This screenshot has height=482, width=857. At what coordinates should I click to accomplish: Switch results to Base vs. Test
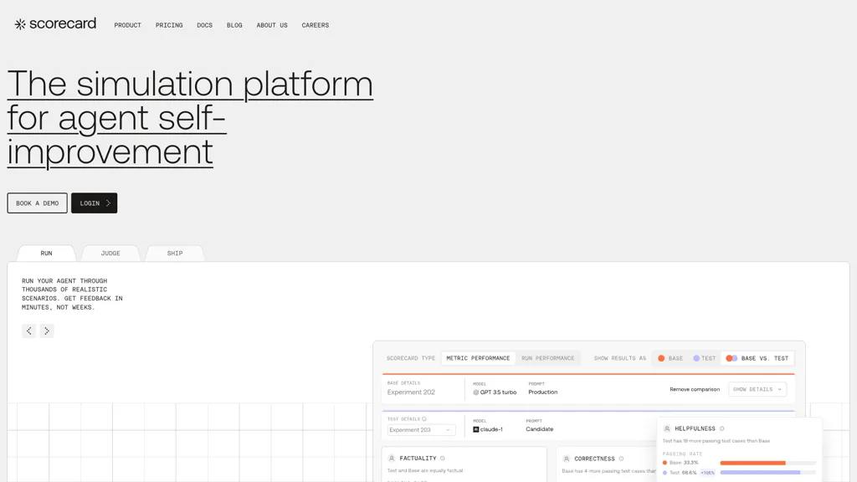pyautogui.click(x=757, y=358)
